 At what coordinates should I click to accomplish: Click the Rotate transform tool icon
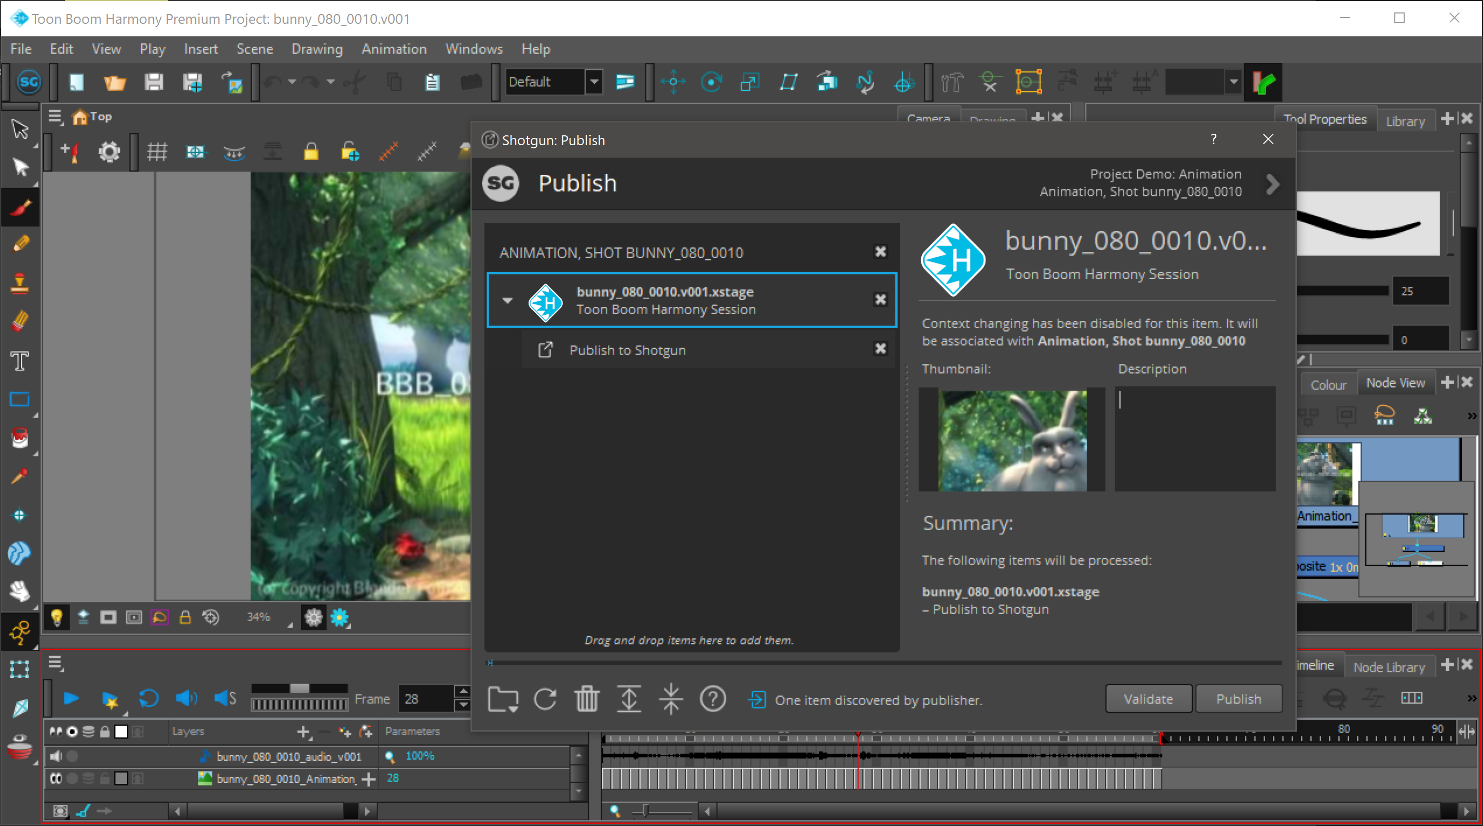click(712, 82)
